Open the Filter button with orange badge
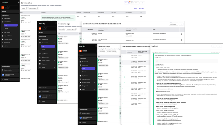Screen dimensions: 223x125 pos(127,3)
